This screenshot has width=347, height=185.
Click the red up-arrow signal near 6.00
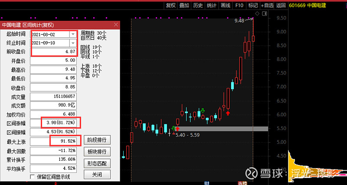coord(228,113)
